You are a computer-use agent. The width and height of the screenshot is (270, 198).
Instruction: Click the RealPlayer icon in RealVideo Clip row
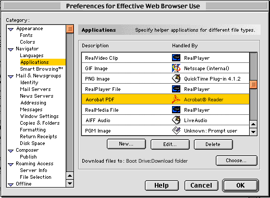176,58
